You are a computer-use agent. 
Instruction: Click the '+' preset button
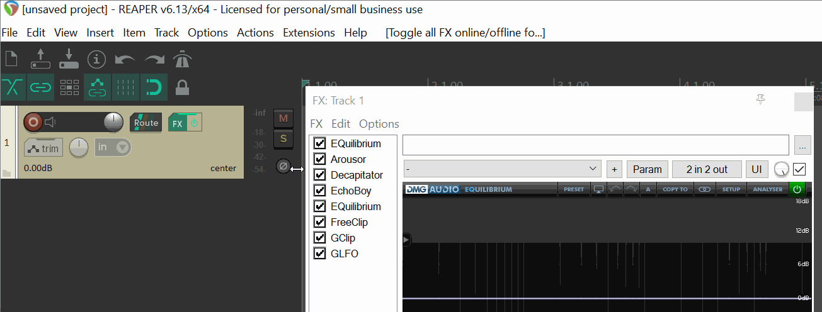(x=614, y=169)
